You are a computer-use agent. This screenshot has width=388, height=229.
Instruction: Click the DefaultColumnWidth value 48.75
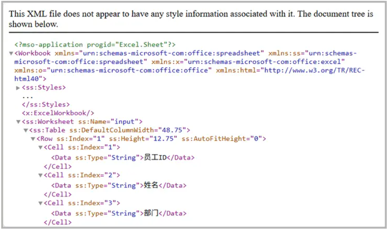[x=174, y=130]
